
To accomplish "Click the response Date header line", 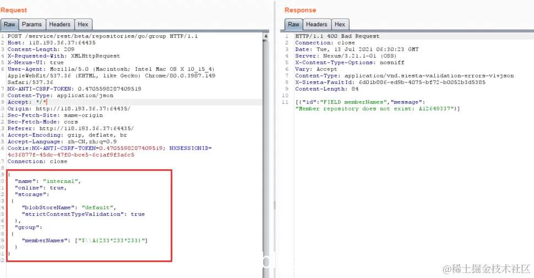I will pyautogui.click(x=357, y=49).
